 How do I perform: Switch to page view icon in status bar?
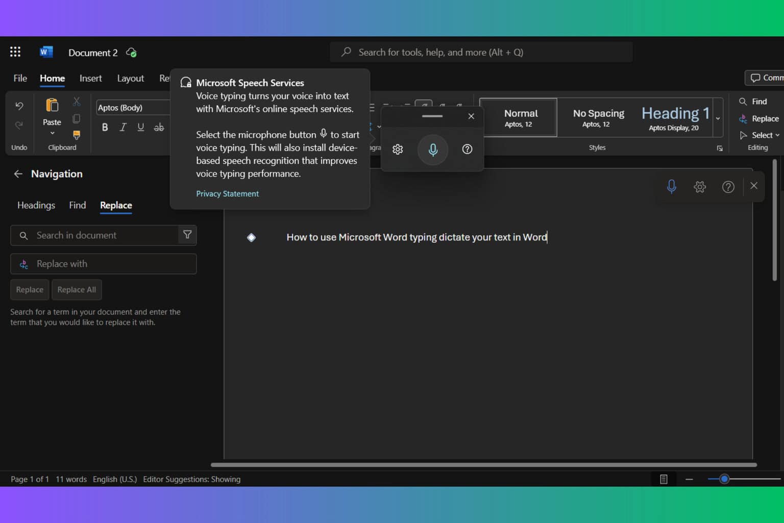coord(664,479)
